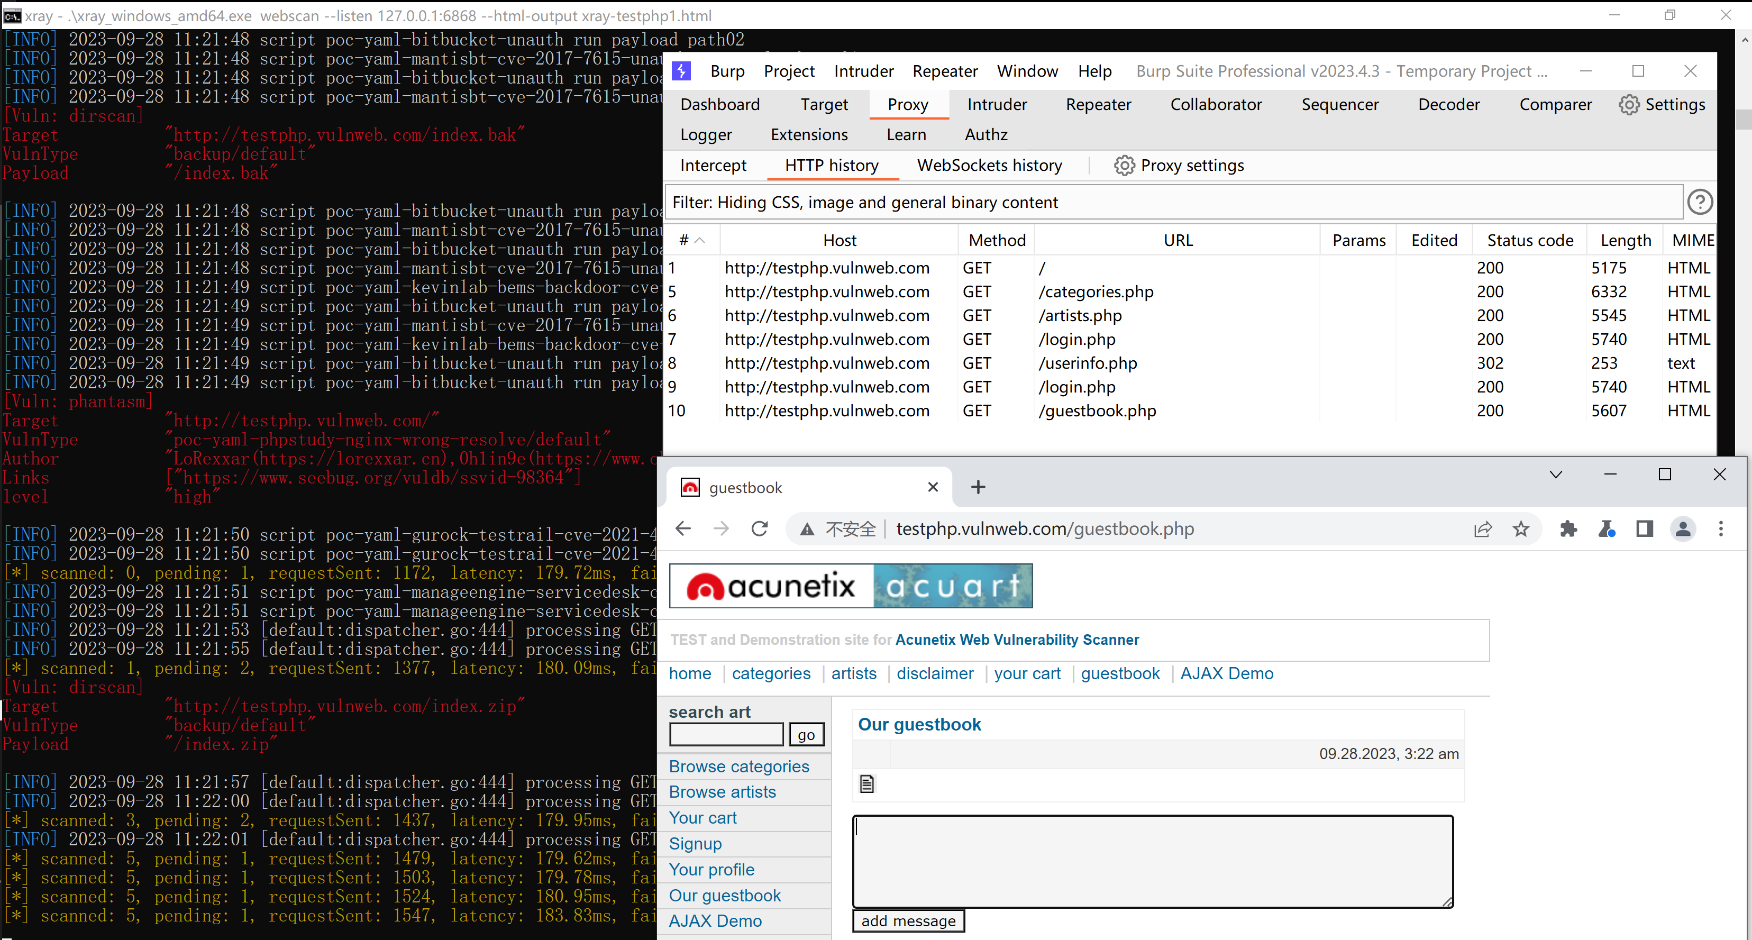Sort history by # column
The width and height of the screenshot is (1752, 940).
click(691, 240)
